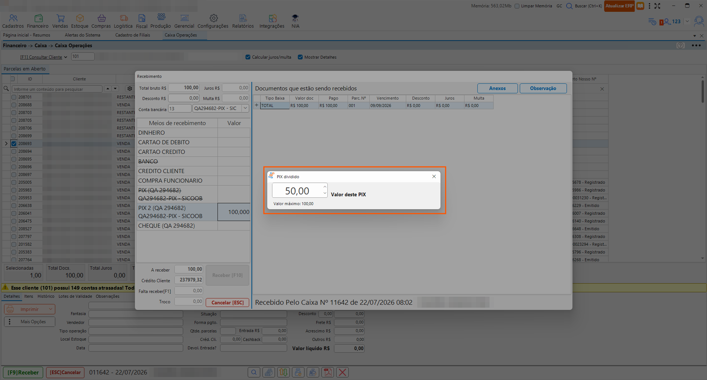Click the Anexos button

click(x=497, y=88)
